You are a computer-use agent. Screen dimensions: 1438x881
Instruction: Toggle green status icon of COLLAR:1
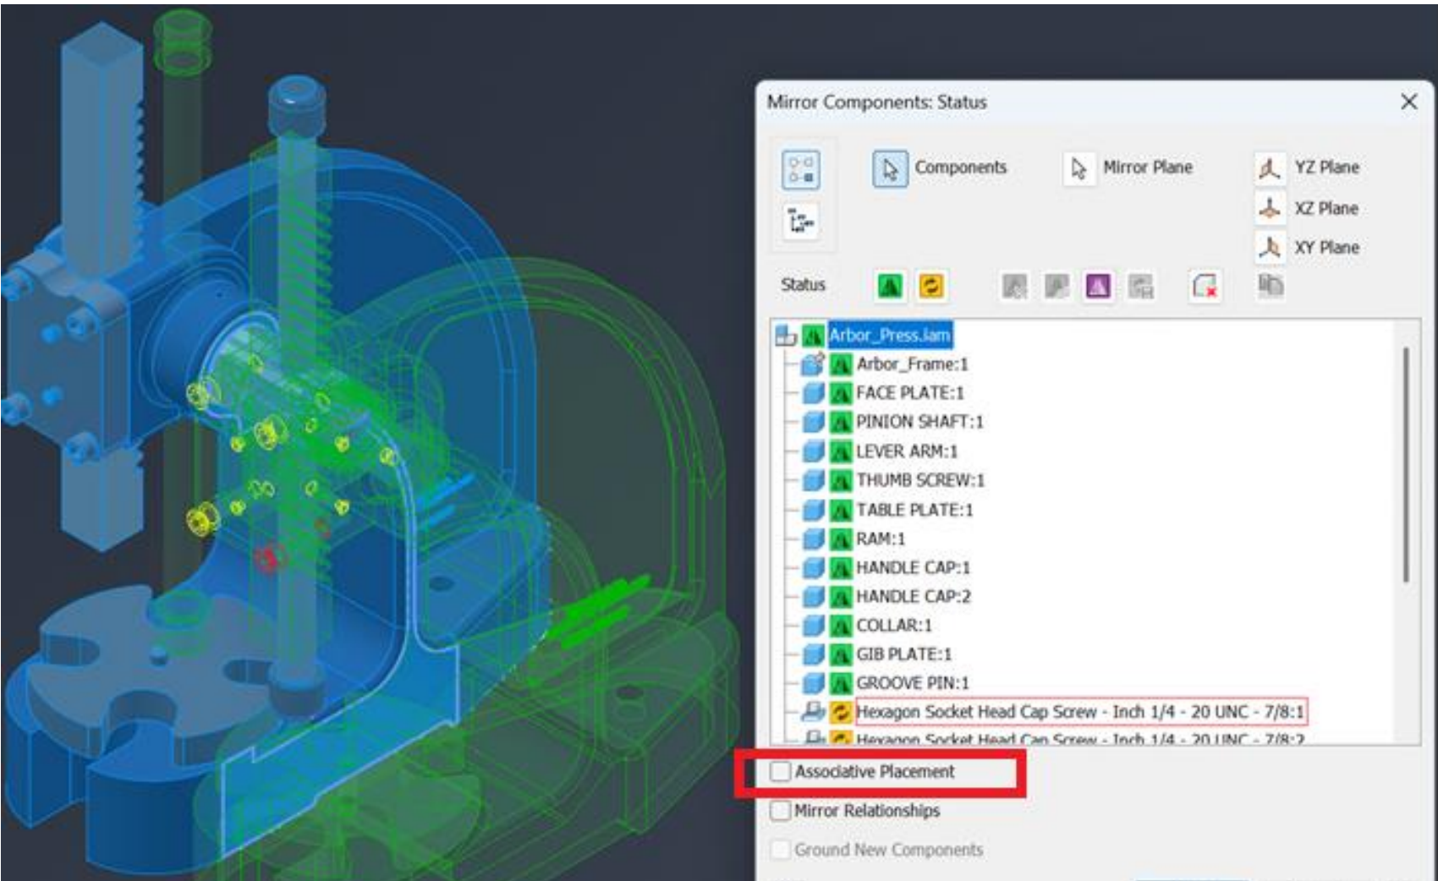[841, 626]
